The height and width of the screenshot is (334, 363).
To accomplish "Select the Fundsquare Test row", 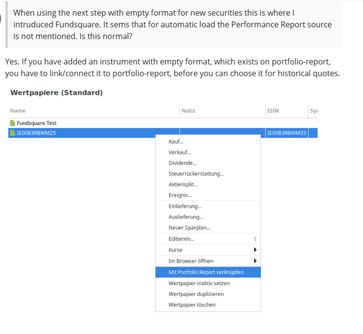I will point(163,123).
